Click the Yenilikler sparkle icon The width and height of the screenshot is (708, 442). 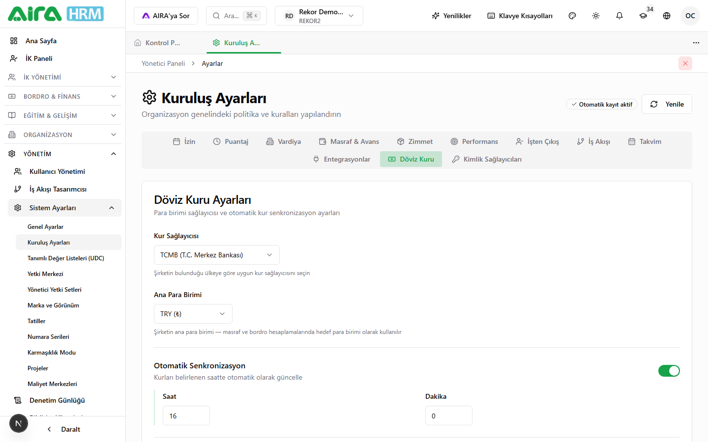pyautogui.click(x=436, y=16)
